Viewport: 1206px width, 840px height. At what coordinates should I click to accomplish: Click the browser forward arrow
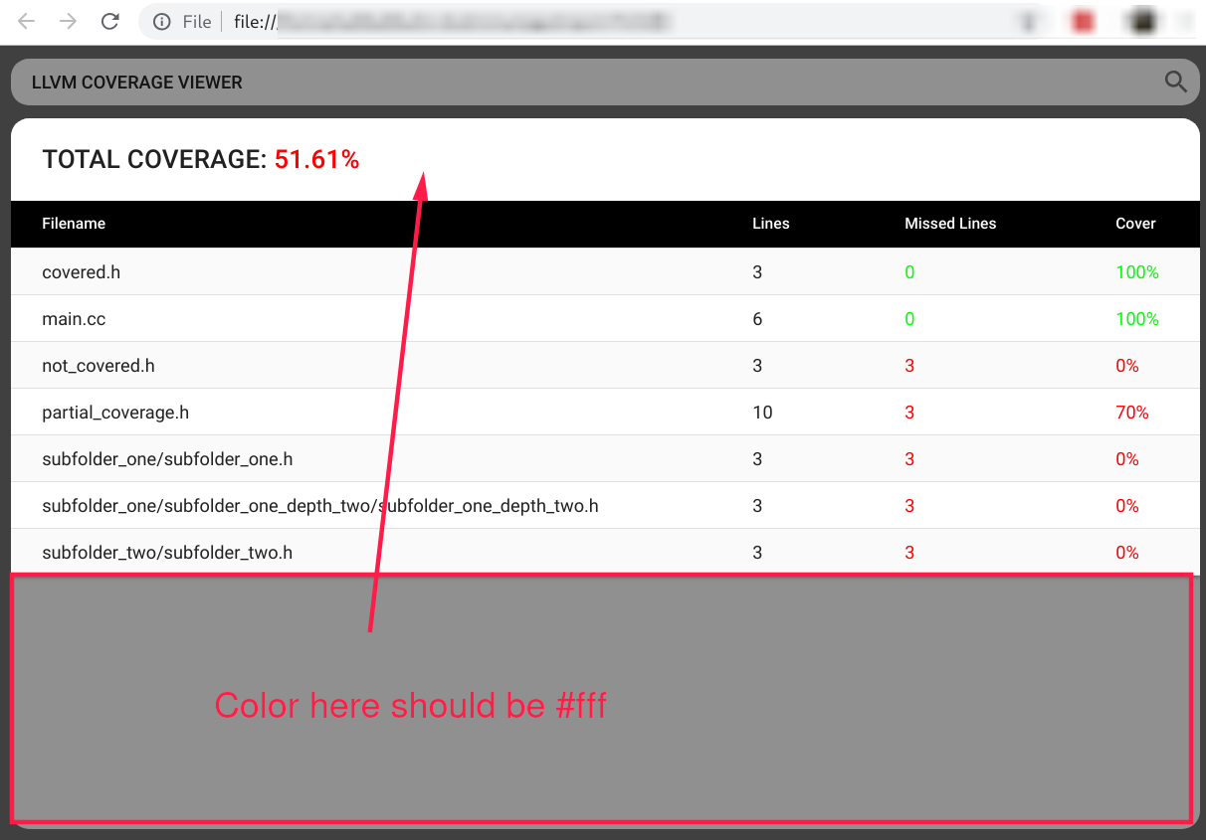click(x=68, y=21)
